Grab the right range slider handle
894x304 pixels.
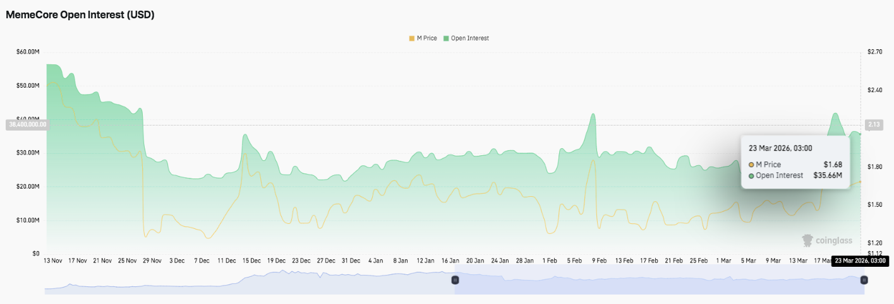[864, 279]
